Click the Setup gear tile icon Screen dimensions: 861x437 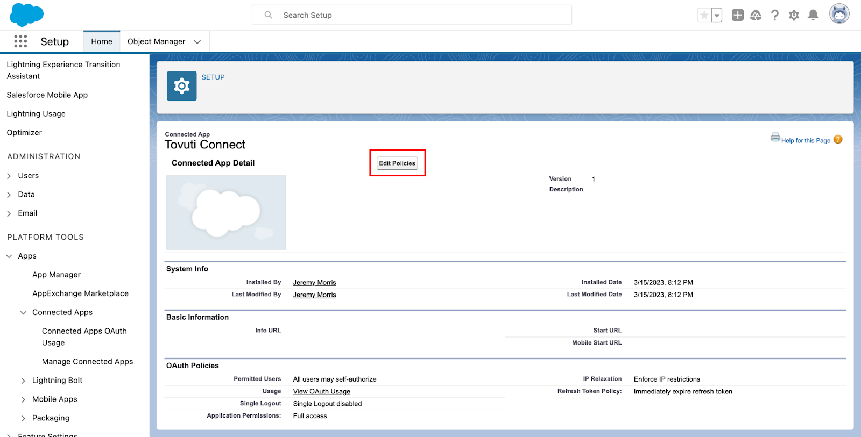pyautogui.click(x=182, y=85)
